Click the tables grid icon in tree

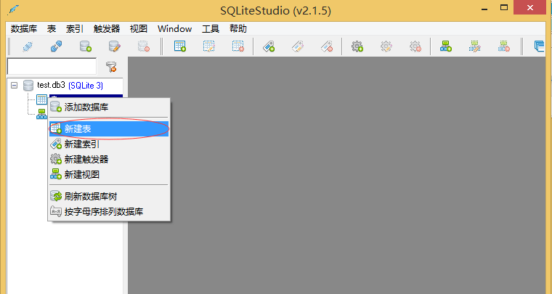tap(41, 99)
